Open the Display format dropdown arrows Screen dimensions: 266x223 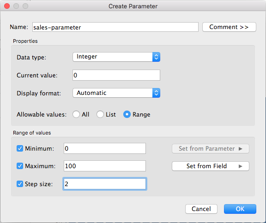coord(156,93)
